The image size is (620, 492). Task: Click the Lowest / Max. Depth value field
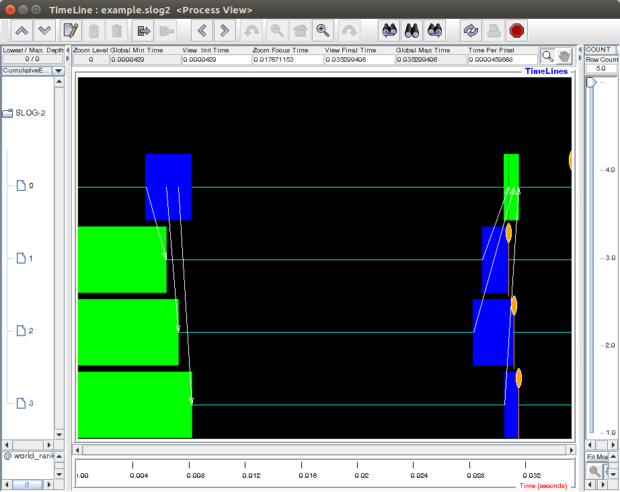[32, 59]
